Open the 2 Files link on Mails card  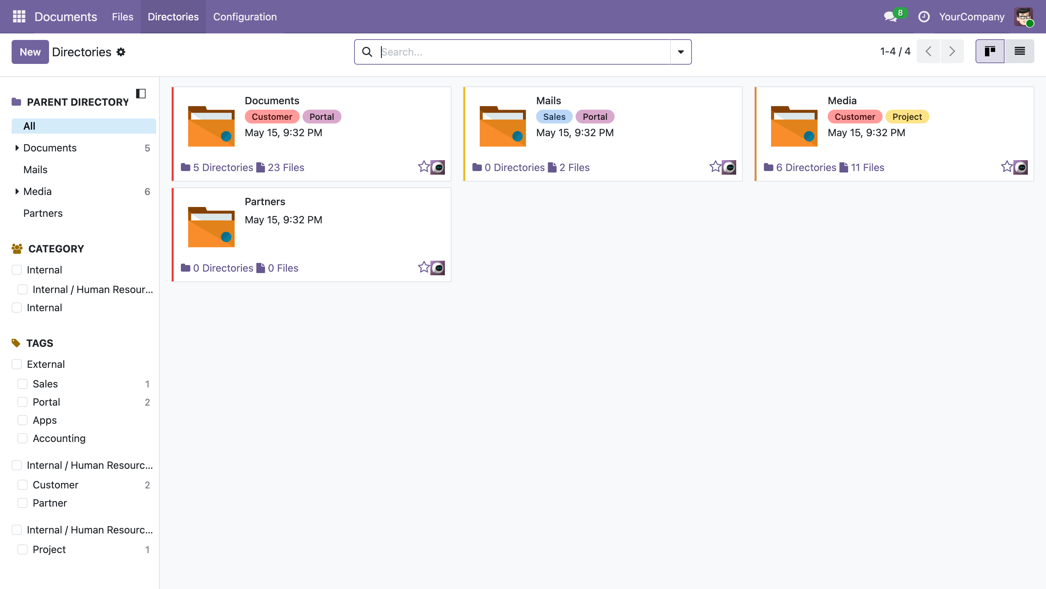pos(568,167)
